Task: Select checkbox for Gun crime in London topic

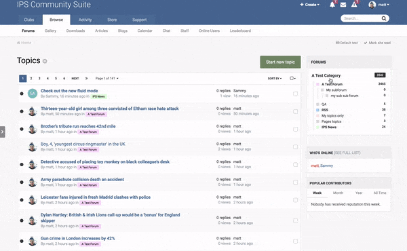Action: pos(295,241)
